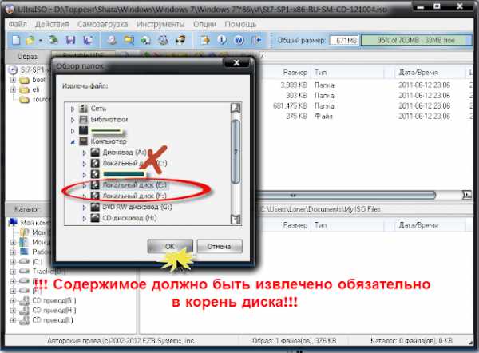This screenshot has height=353, width=479.
Task: Sort the upper file list by Дата/Время
Action: click(x=418, y=73)
